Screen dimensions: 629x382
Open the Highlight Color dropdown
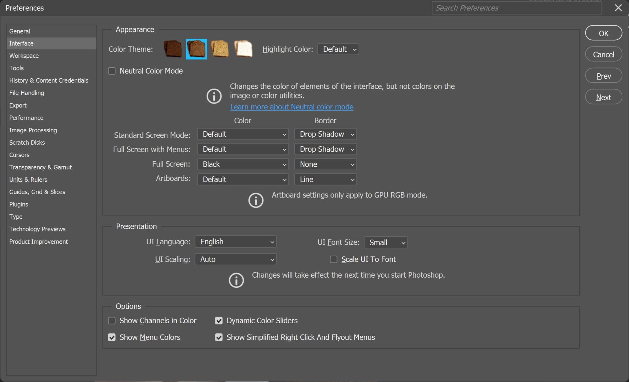click(338, 49)
